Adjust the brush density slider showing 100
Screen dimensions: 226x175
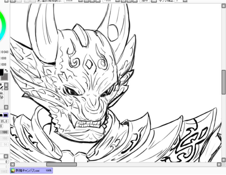point(4,132)
